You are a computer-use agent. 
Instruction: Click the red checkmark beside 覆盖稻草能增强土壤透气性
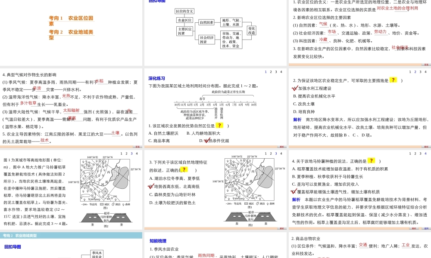tap(294, 191)
